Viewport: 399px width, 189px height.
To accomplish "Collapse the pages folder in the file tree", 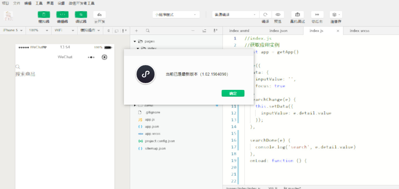I will 135,41.
